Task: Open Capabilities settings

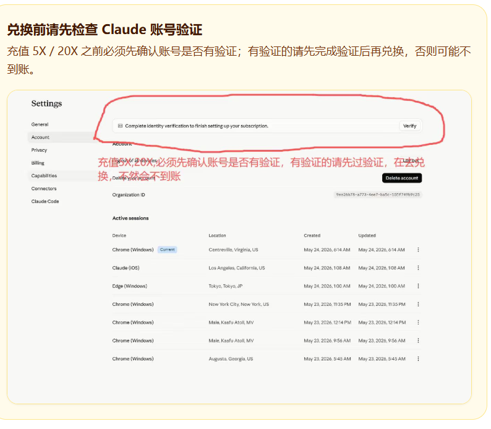Action: pos(44,176)
